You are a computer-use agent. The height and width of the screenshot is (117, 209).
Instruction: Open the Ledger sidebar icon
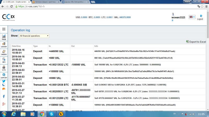[x=4, y=44]
